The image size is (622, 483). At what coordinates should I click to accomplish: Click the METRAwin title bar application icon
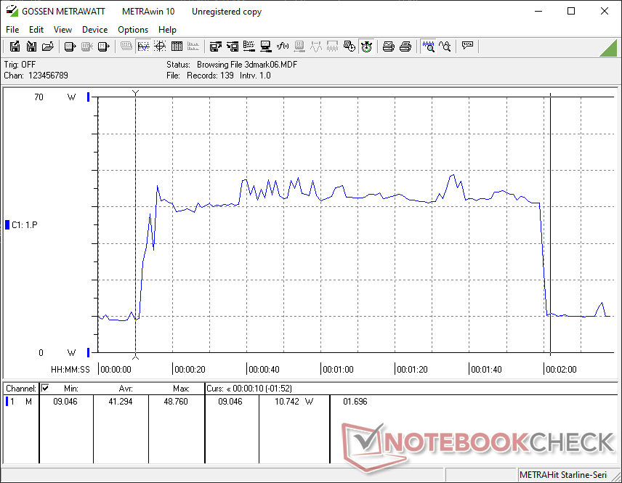[x=12, y=11]
